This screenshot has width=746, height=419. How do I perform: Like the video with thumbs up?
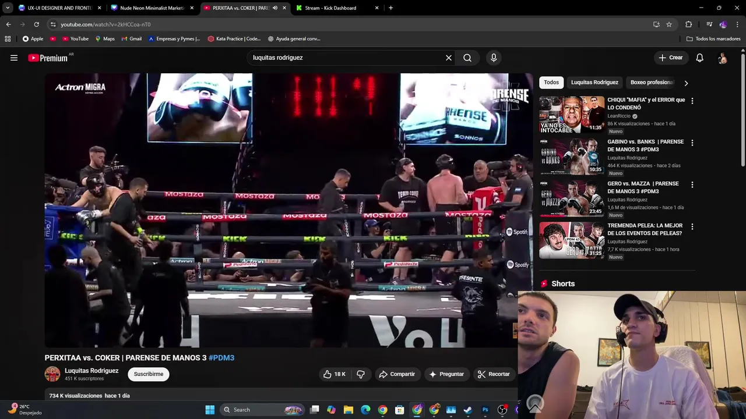pos(335,374)
